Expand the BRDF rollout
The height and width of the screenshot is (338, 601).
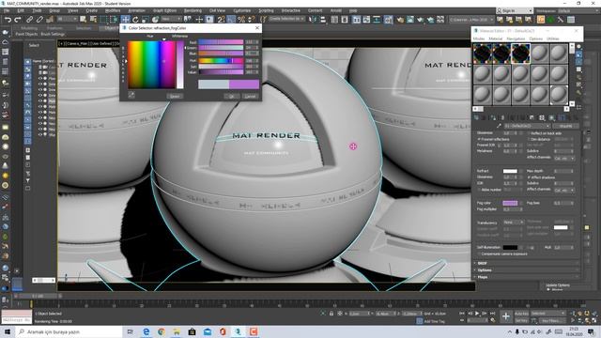click(x=527, y=263)
